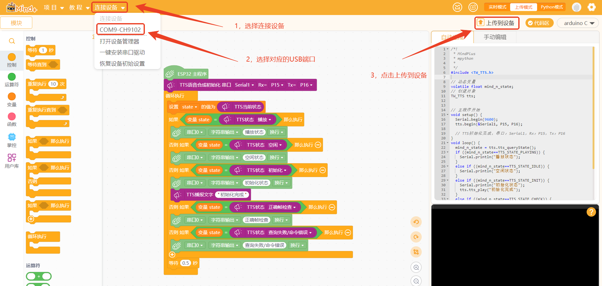Click the 初始化完成 text field in TTS block
Viewport: 602px width, 286px height.
[x=232, y=195]
